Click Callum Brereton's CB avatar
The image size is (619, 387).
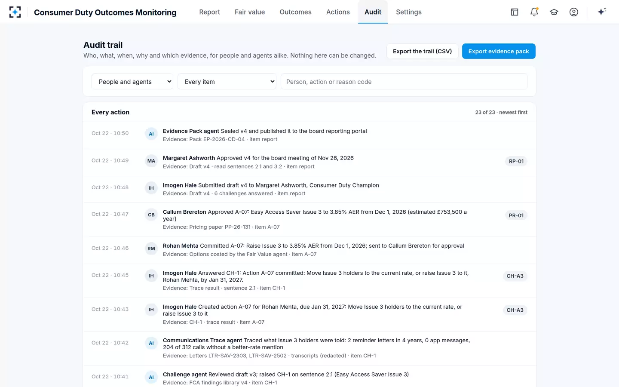151,215
